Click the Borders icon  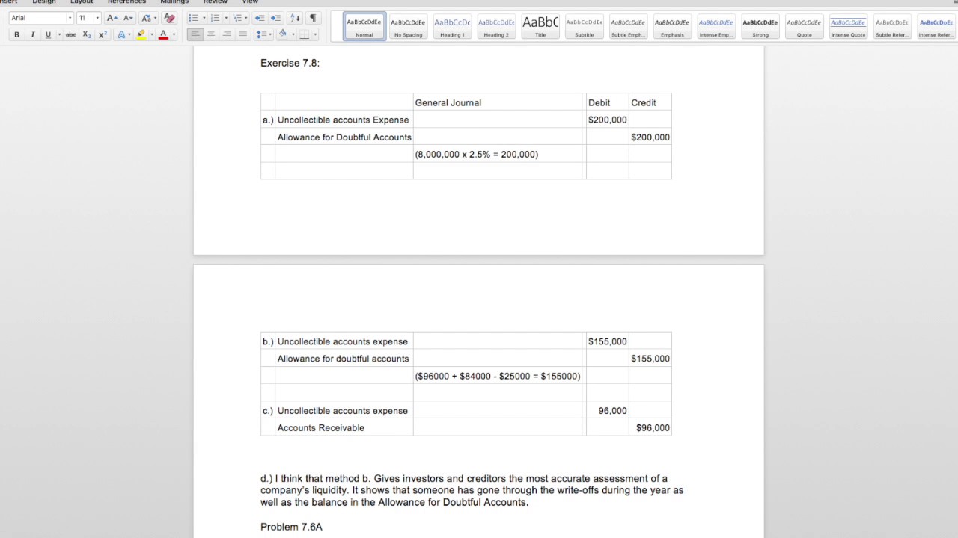pos(304,34)
